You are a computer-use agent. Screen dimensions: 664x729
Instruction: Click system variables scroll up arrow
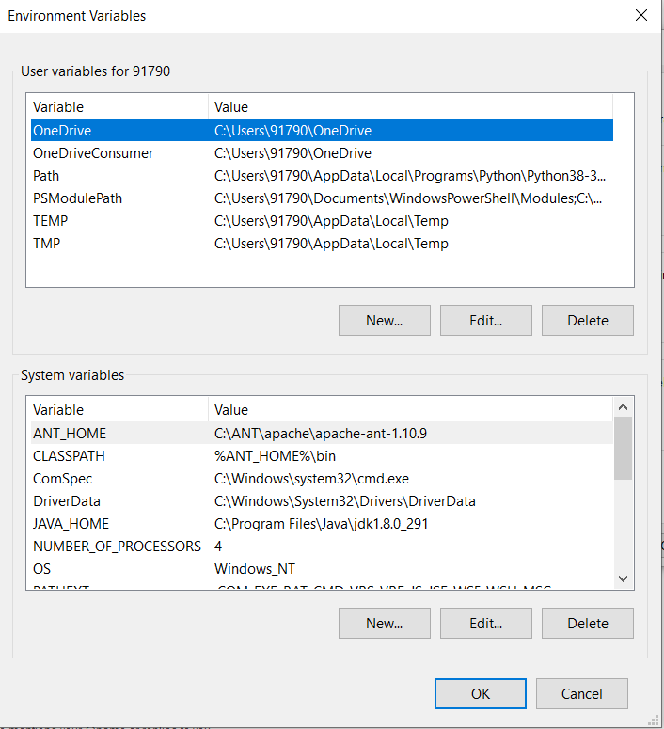(623, 407)
